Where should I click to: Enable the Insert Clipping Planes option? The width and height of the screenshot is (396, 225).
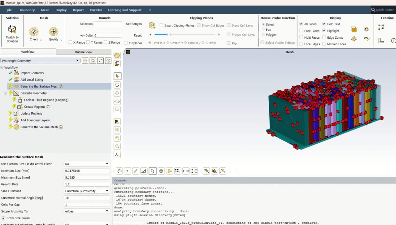(161, 25)
